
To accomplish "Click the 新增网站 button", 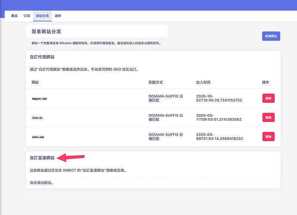I will pos(271,36).
